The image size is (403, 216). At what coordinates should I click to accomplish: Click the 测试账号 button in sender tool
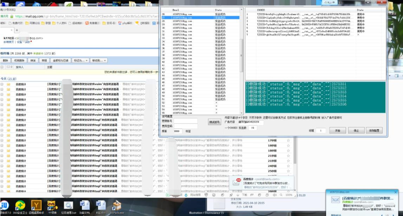point(214,122)
